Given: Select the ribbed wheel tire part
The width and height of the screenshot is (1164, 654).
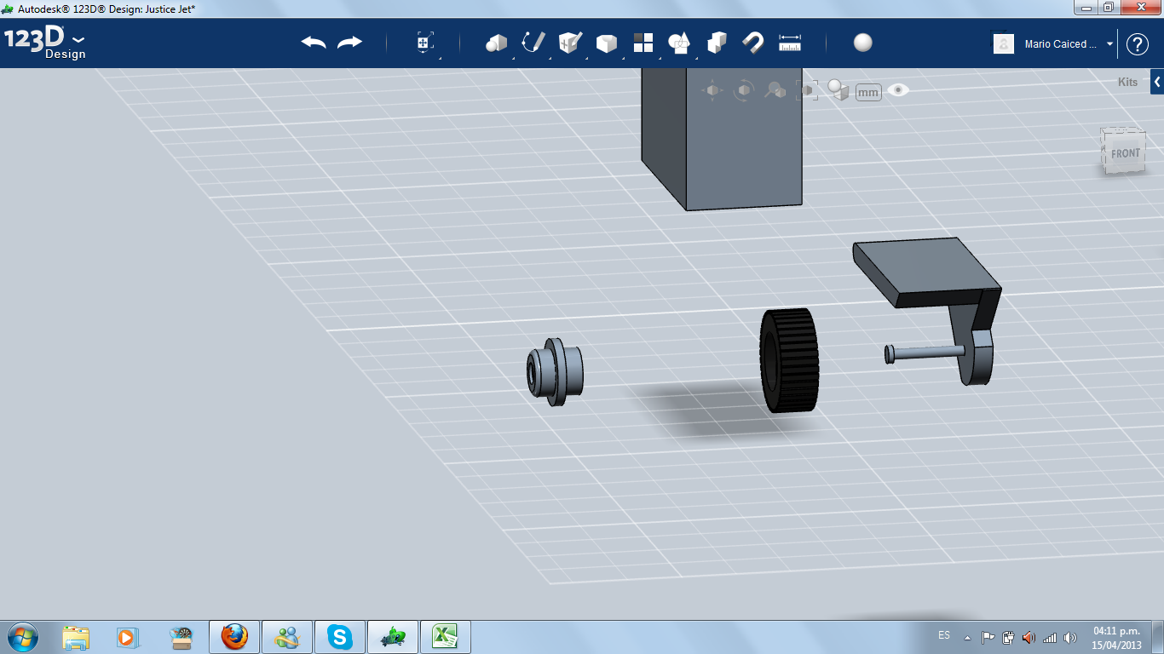Looking at the screenshot, I should (x=789, y=360).
